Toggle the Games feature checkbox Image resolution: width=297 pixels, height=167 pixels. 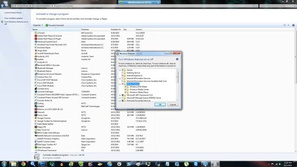(x=123, y=70)
